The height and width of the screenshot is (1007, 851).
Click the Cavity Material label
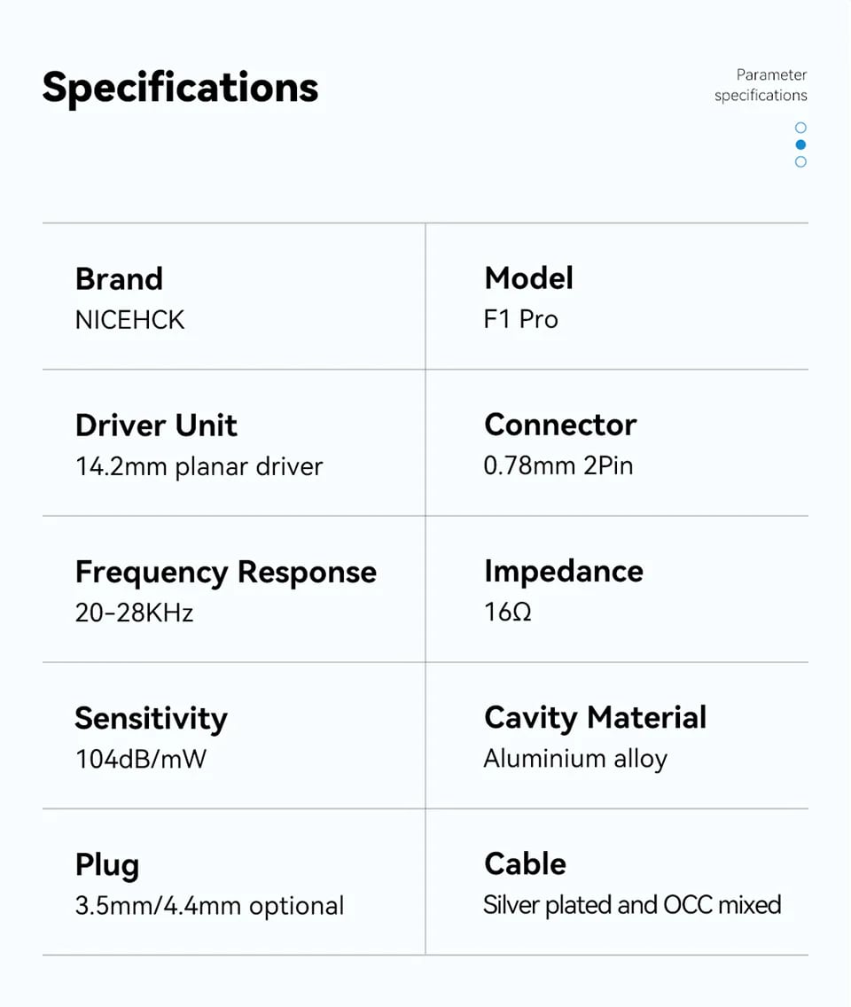pyautogui.click(x=595, y=717)
